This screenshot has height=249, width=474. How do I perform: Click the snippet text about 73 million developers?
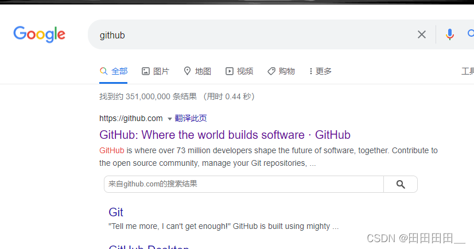click(269, 157)
